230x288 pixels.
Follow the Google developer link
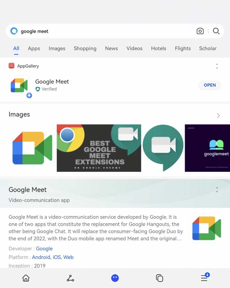tap(44, 249)
